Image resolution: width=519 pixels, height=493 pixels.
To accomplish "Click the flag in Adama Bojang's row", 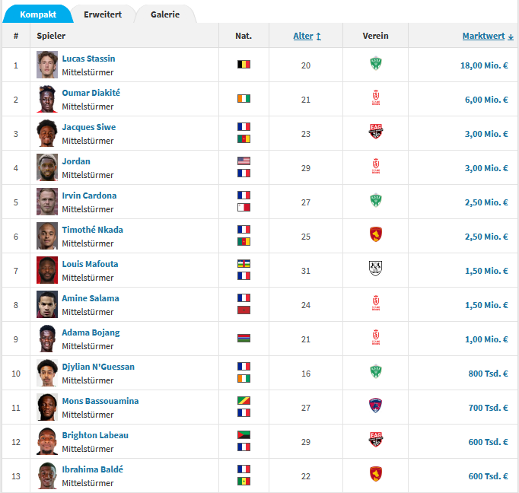I will click(244, 339).
